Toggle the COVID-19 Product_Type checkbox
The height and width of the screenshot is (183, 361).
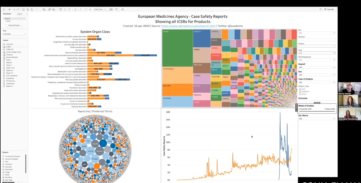(300, 91)
